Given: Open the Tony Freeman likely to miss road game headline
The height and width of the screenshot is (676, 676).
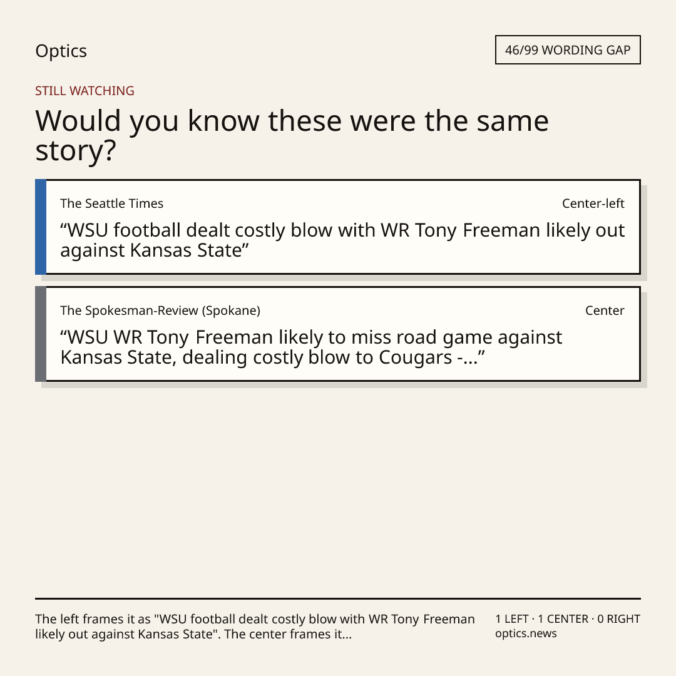Looking at the screenshot, I should click(311, 347).
